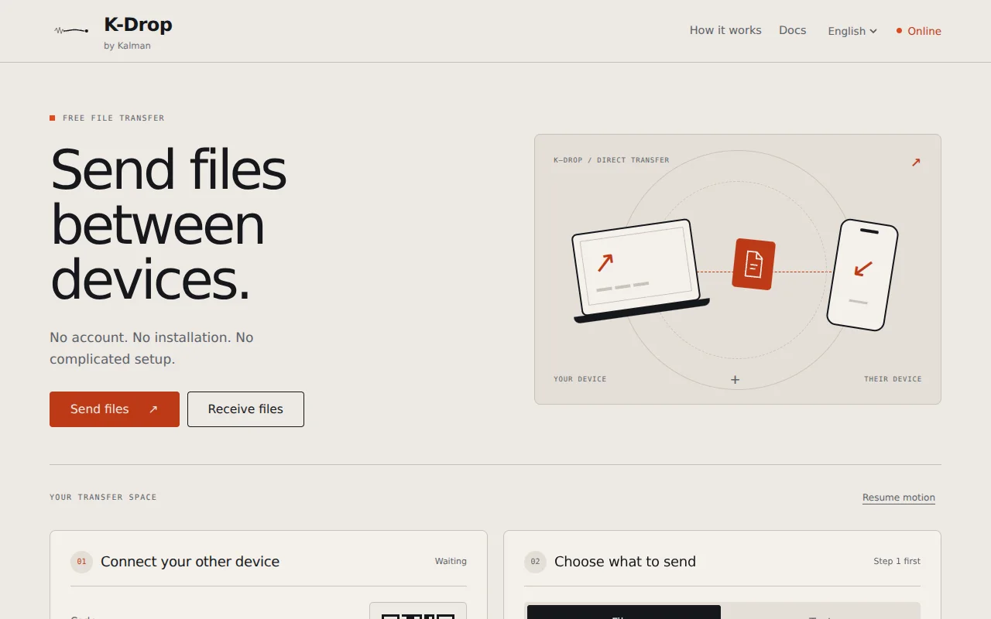Click the "FREE FILE TRANSFER" label
This screenshot has width=991, height=619.
coord(114,118)
